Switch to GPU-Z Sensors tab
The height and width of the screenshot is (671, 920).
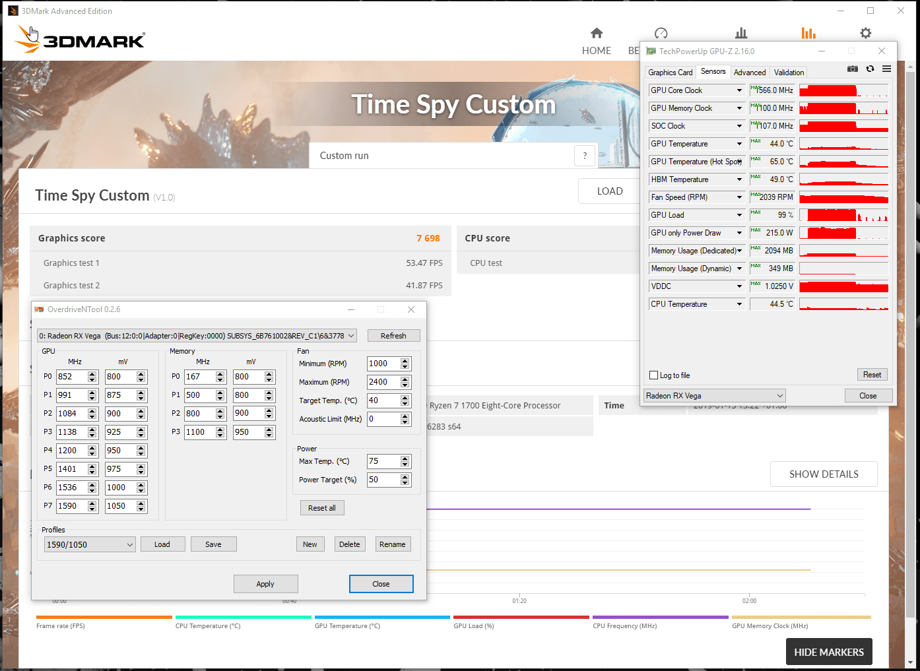[x=713, y=71]
